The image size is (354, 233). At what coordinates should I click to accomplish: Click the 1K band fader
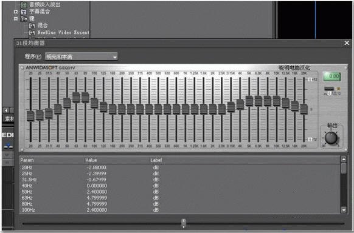click(x=186, y=109)
